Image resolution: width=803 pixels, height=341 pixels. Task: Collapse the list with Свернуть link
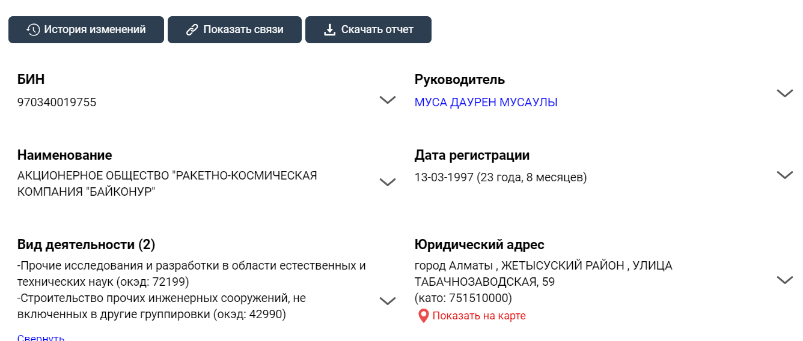(x=41, y=338)
